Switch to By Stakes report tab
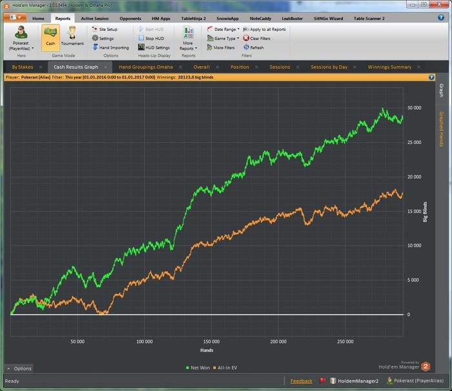452x391 pixels. pyautogui.click(x=23, y=67)
